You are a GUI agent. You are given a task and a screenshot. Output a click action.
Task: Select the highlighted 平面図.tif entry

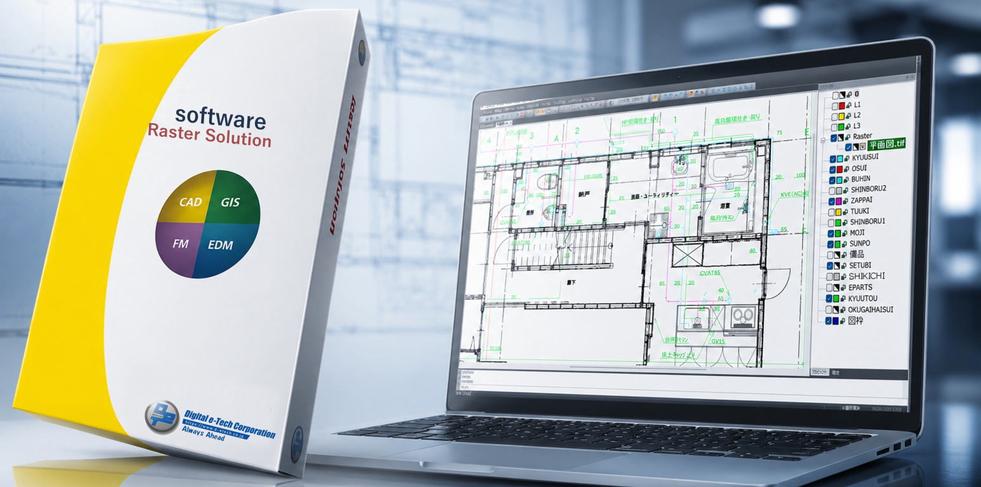click(x=887, y=145)
